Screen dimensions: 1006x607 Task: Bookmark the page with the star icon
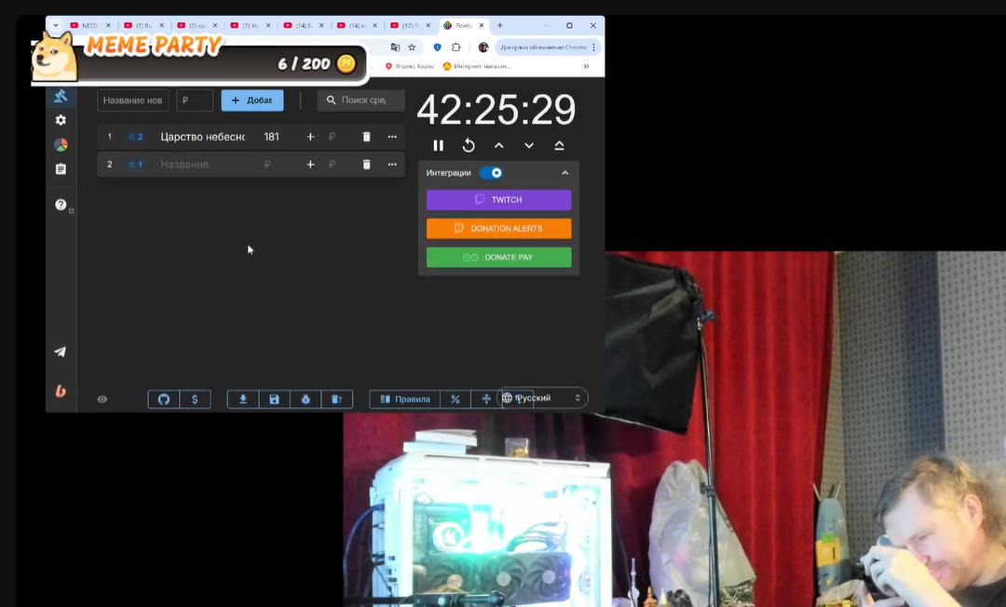[x=412, y=47]
